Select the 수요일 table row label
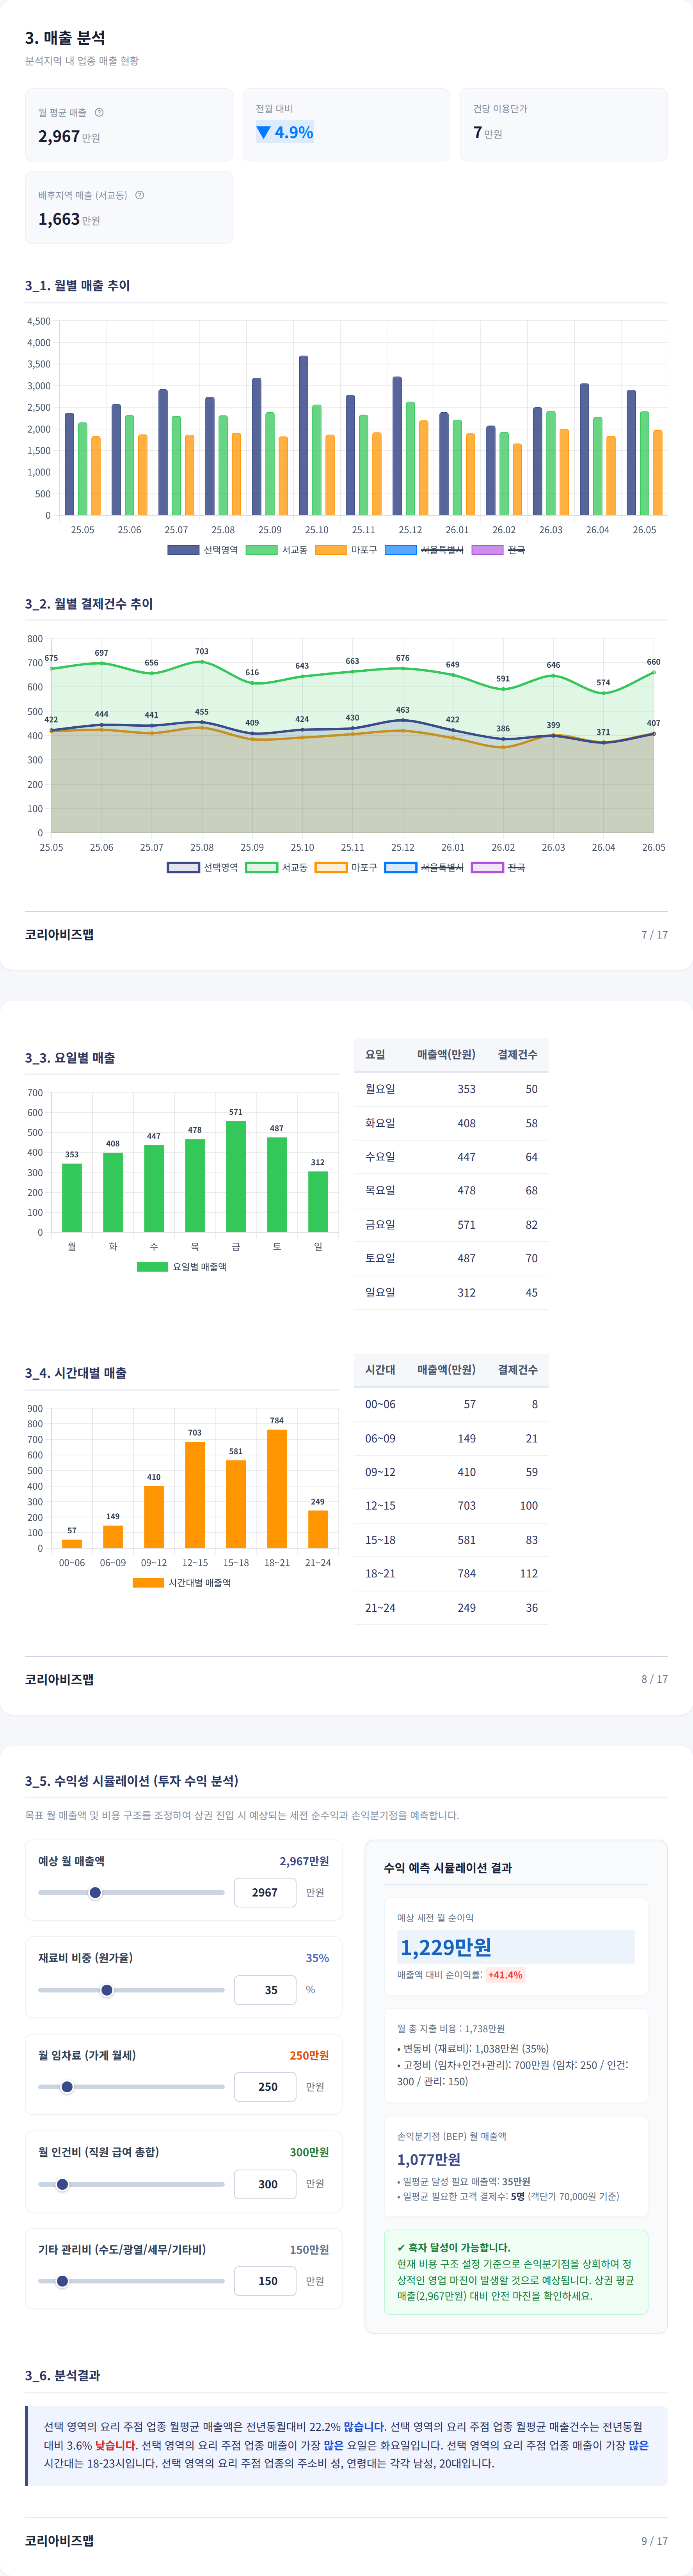Image resolution: width=693 pixels, height=2576 pixels. (380, 1157)
